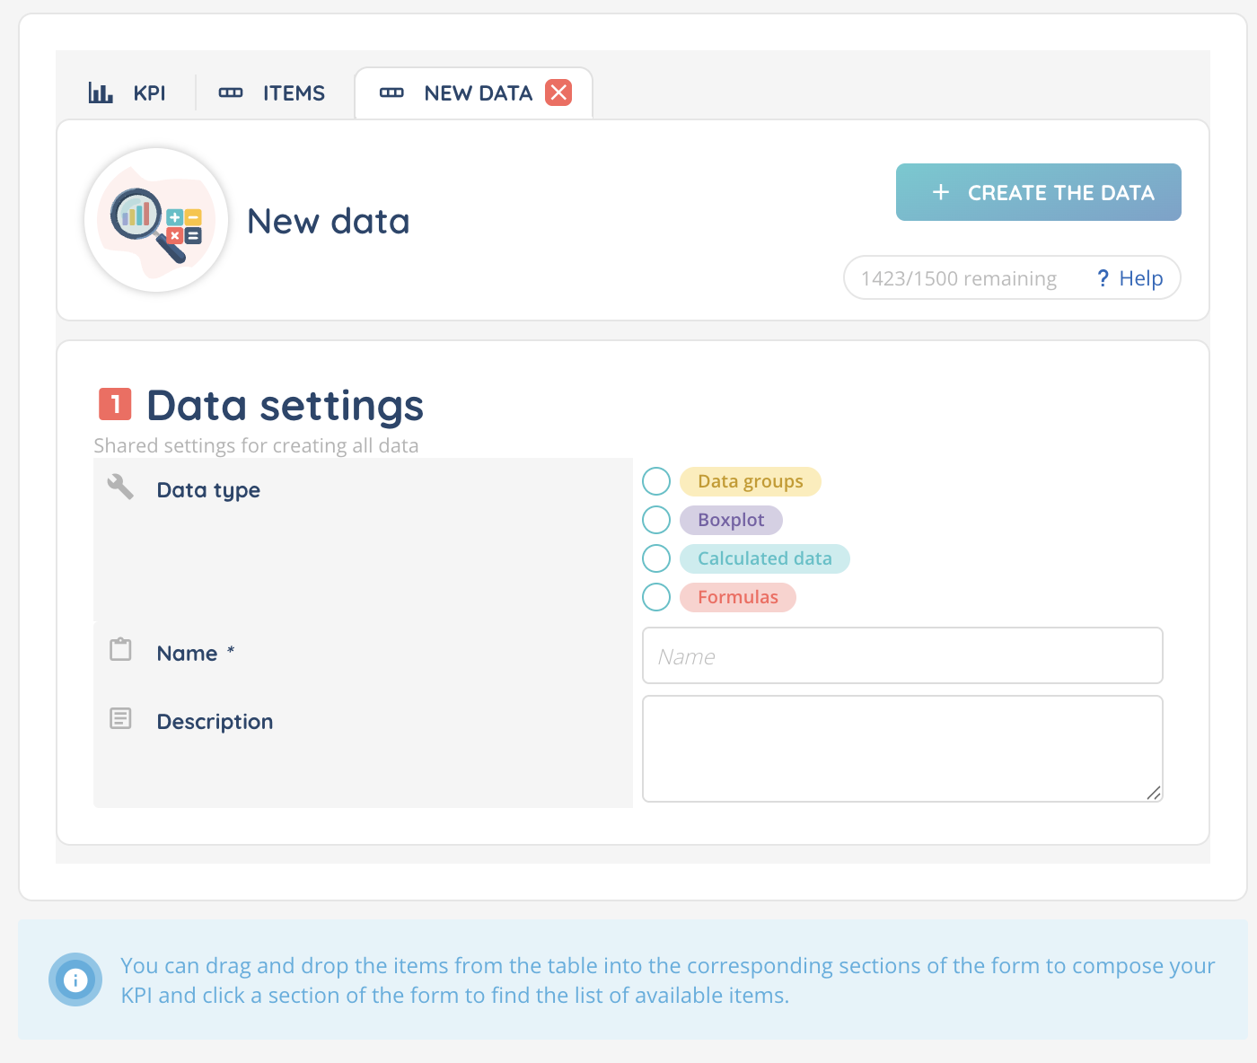Viewport: 1257px width, 1063px height.
Task: Select the Data groups radio button
Action: (656, 481)
